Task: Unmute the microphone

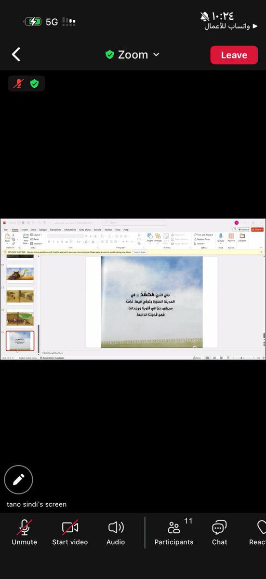Action: 24,533
